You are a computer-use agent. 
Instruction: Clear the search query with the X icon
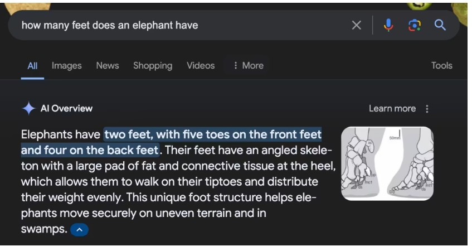357,25
